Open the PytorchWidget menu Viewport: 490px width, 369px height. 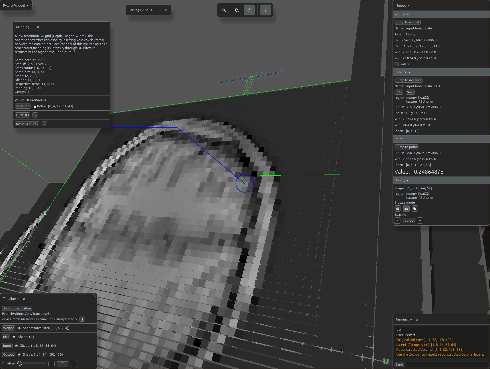(16, 5)
